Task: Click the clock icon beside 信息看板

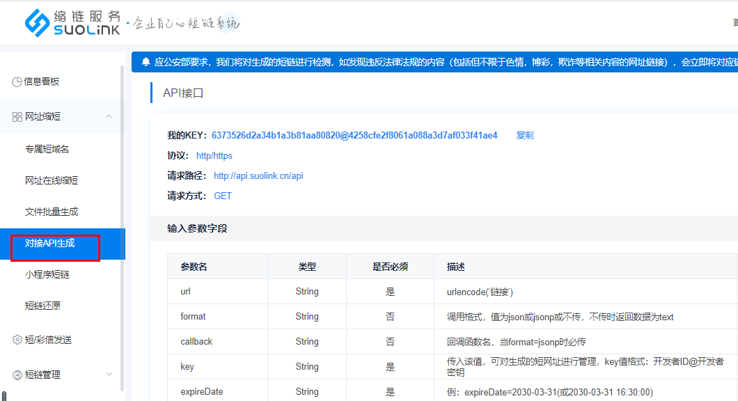Action: 17,82
